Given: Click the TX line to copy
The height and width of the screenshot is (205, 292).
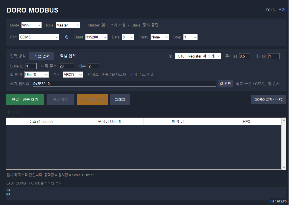Looking at the screenshot, I should point(8,190).
